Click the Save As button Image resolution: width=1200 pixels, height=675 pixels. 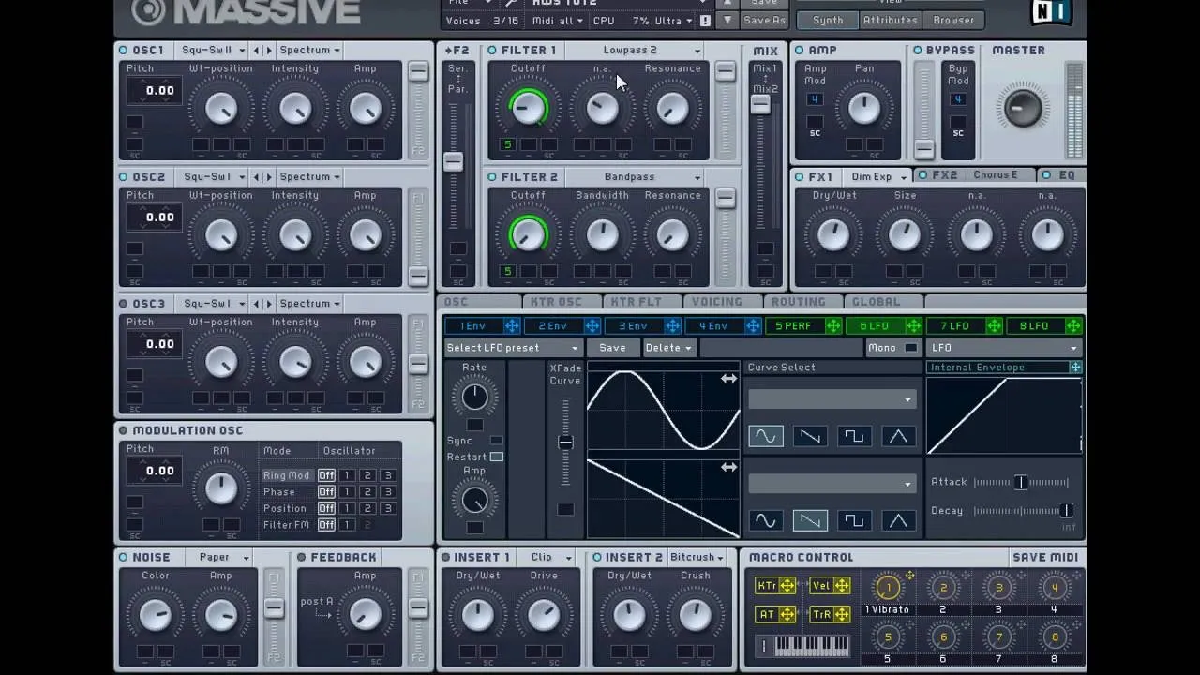[x=764, y=20]
